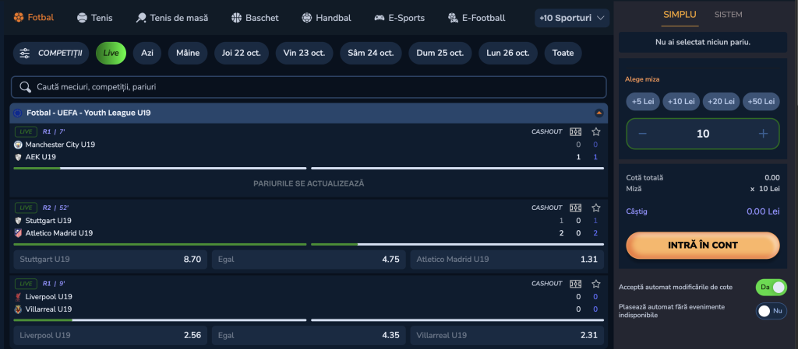Select the Tenis de masă tab

coord(172,18)
